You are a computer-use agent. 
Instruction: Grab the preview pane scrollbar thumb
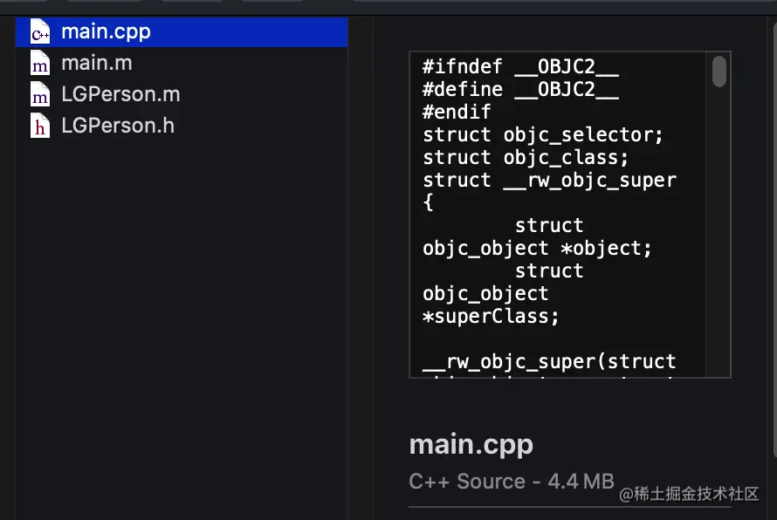tap(719, 72)
